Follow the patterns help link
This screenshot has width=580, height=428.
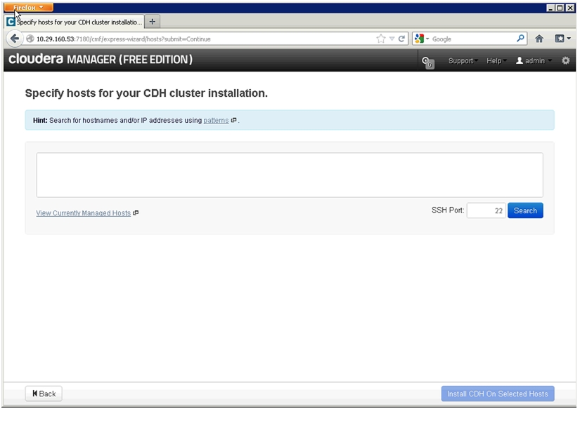pyautogui.click(x=216, y=121)
